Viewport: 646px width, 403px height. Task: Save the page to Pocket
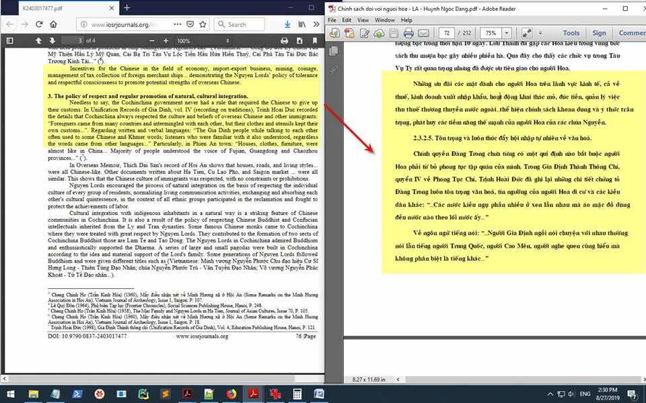point(190,24)
